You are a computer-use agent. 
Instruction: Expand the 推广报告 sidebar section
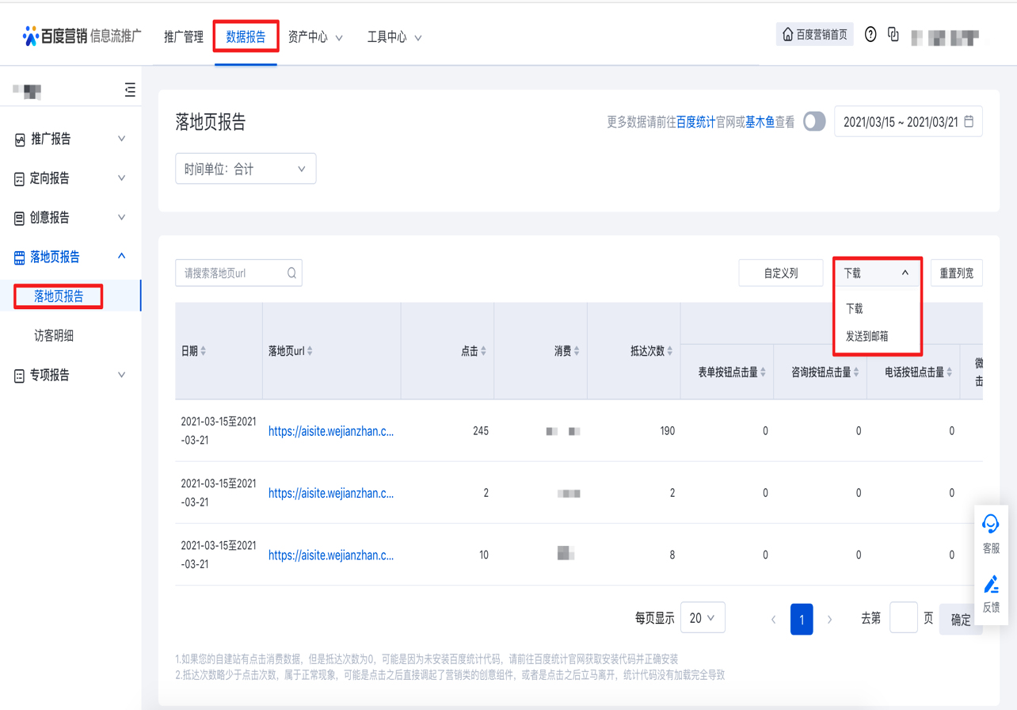coord(70,139)
